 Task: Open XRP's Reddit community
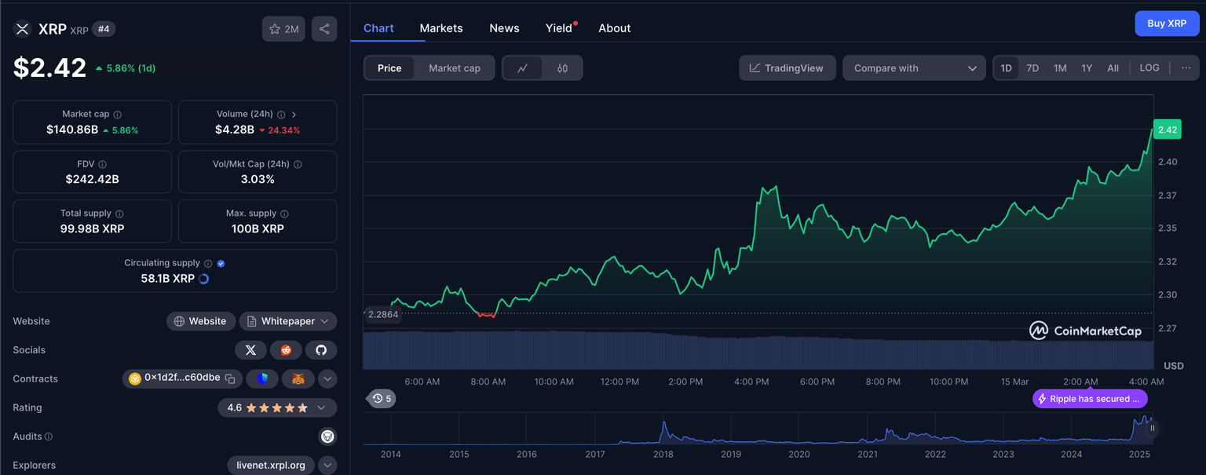[286, 349]
